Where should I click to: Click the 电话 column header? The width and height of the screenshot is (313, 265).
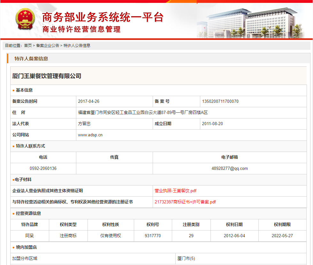(x=43, y=157)
